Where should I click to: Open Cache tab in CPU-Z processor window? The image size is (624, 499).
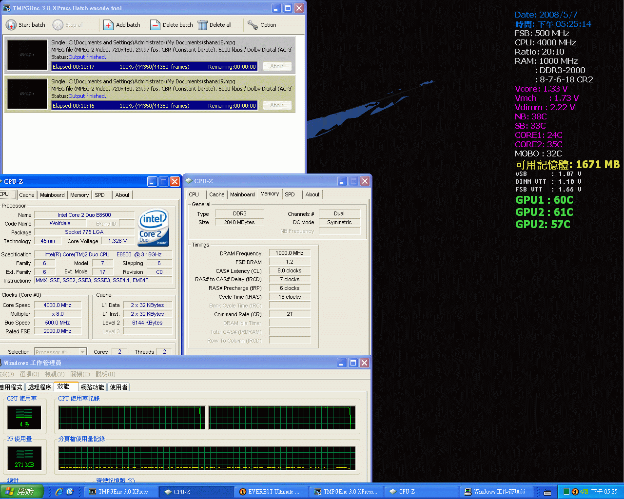coord(27,195)
